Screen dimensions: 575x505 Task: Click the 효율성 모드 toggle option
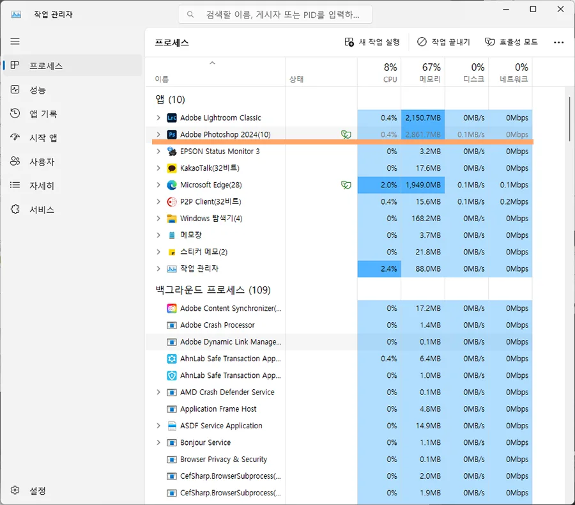[511, 42]
